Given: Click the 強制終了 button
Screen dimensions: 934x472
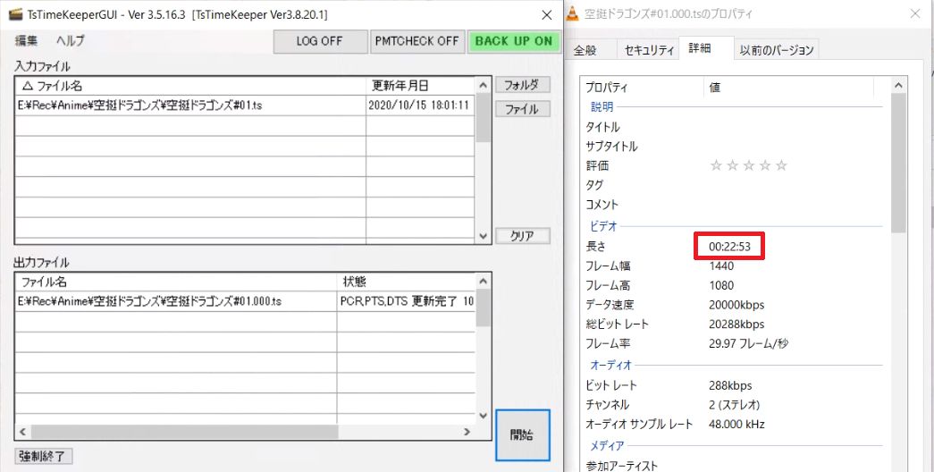Looking at the screenshot, I should [43, 457].
